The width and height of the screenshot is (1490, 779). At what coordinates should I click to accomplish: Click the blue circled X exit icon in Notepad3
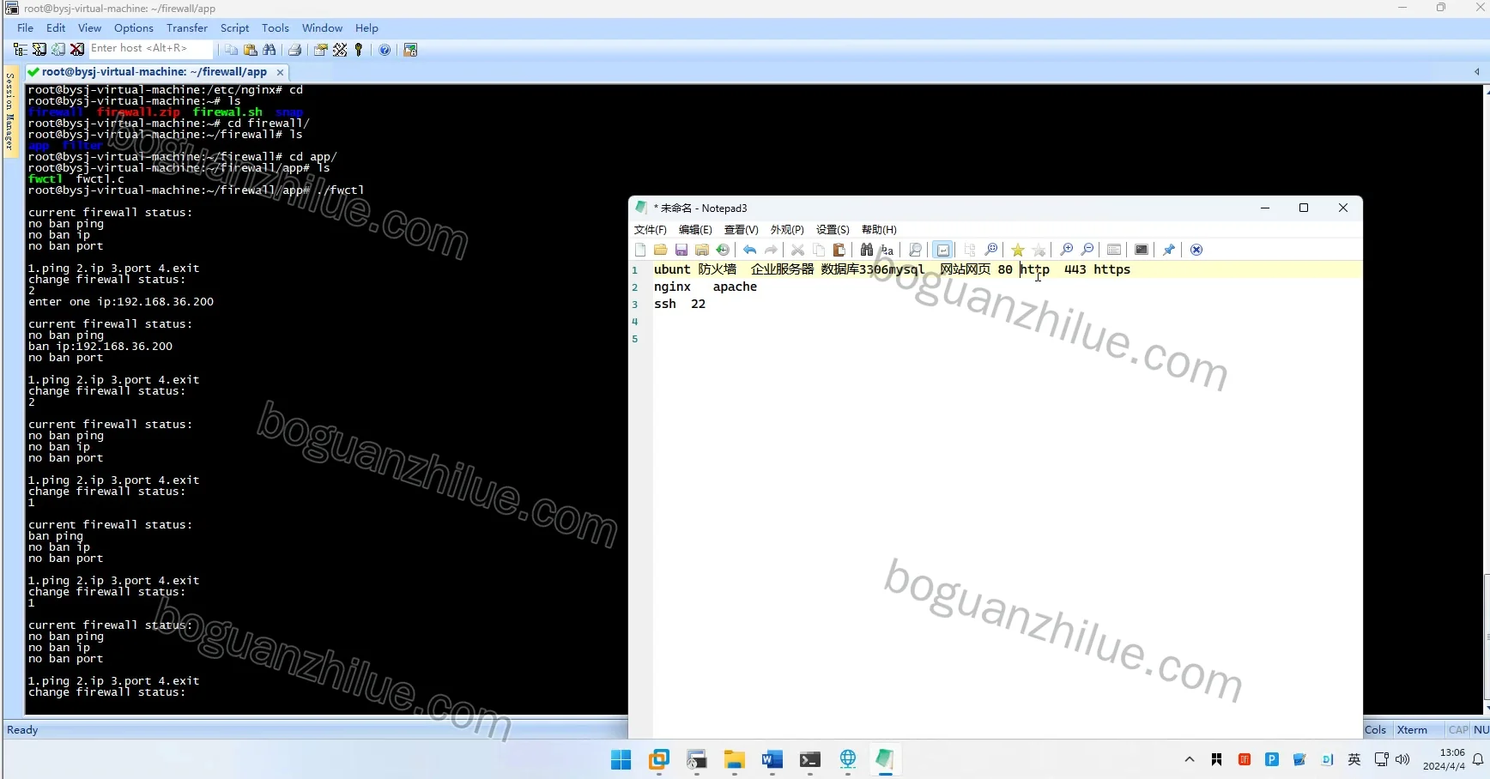pyautogui.click(x=1196, y=250)
